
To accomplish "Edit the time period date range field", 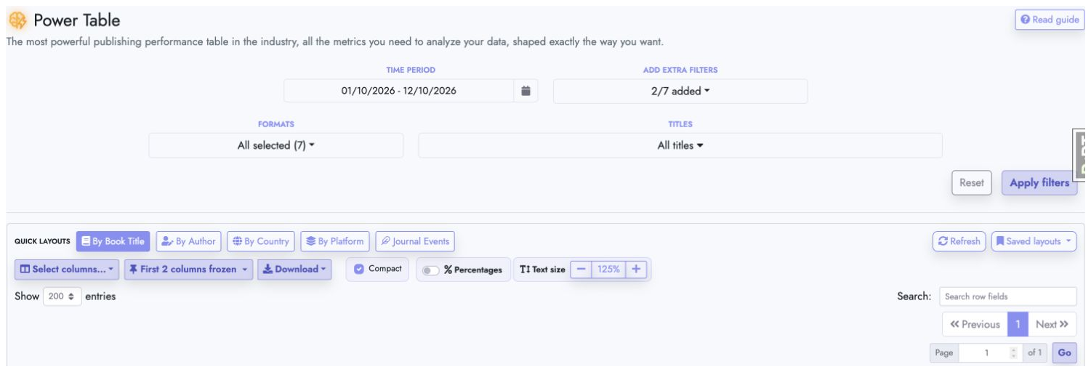I will [399, 91].
